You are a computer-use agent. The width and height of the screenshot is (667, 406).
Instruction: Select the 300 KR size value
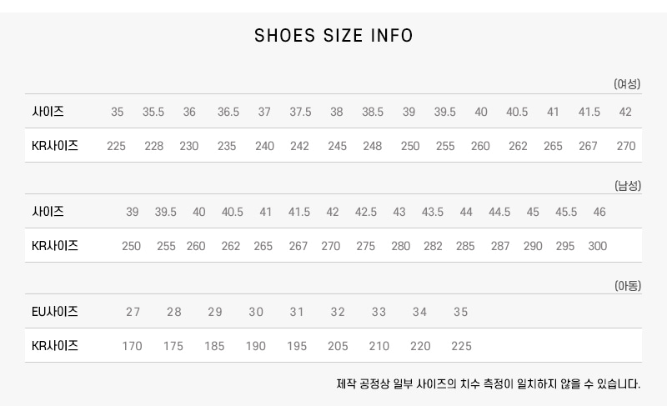pyautogui.click(x=598, y=246)
